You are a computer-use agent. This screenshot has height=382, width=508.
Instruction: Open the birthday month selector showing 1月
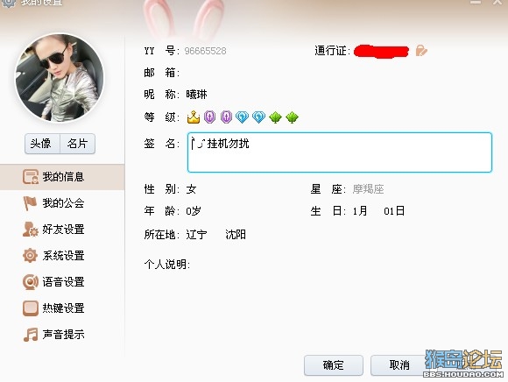[x=360, y=211]
